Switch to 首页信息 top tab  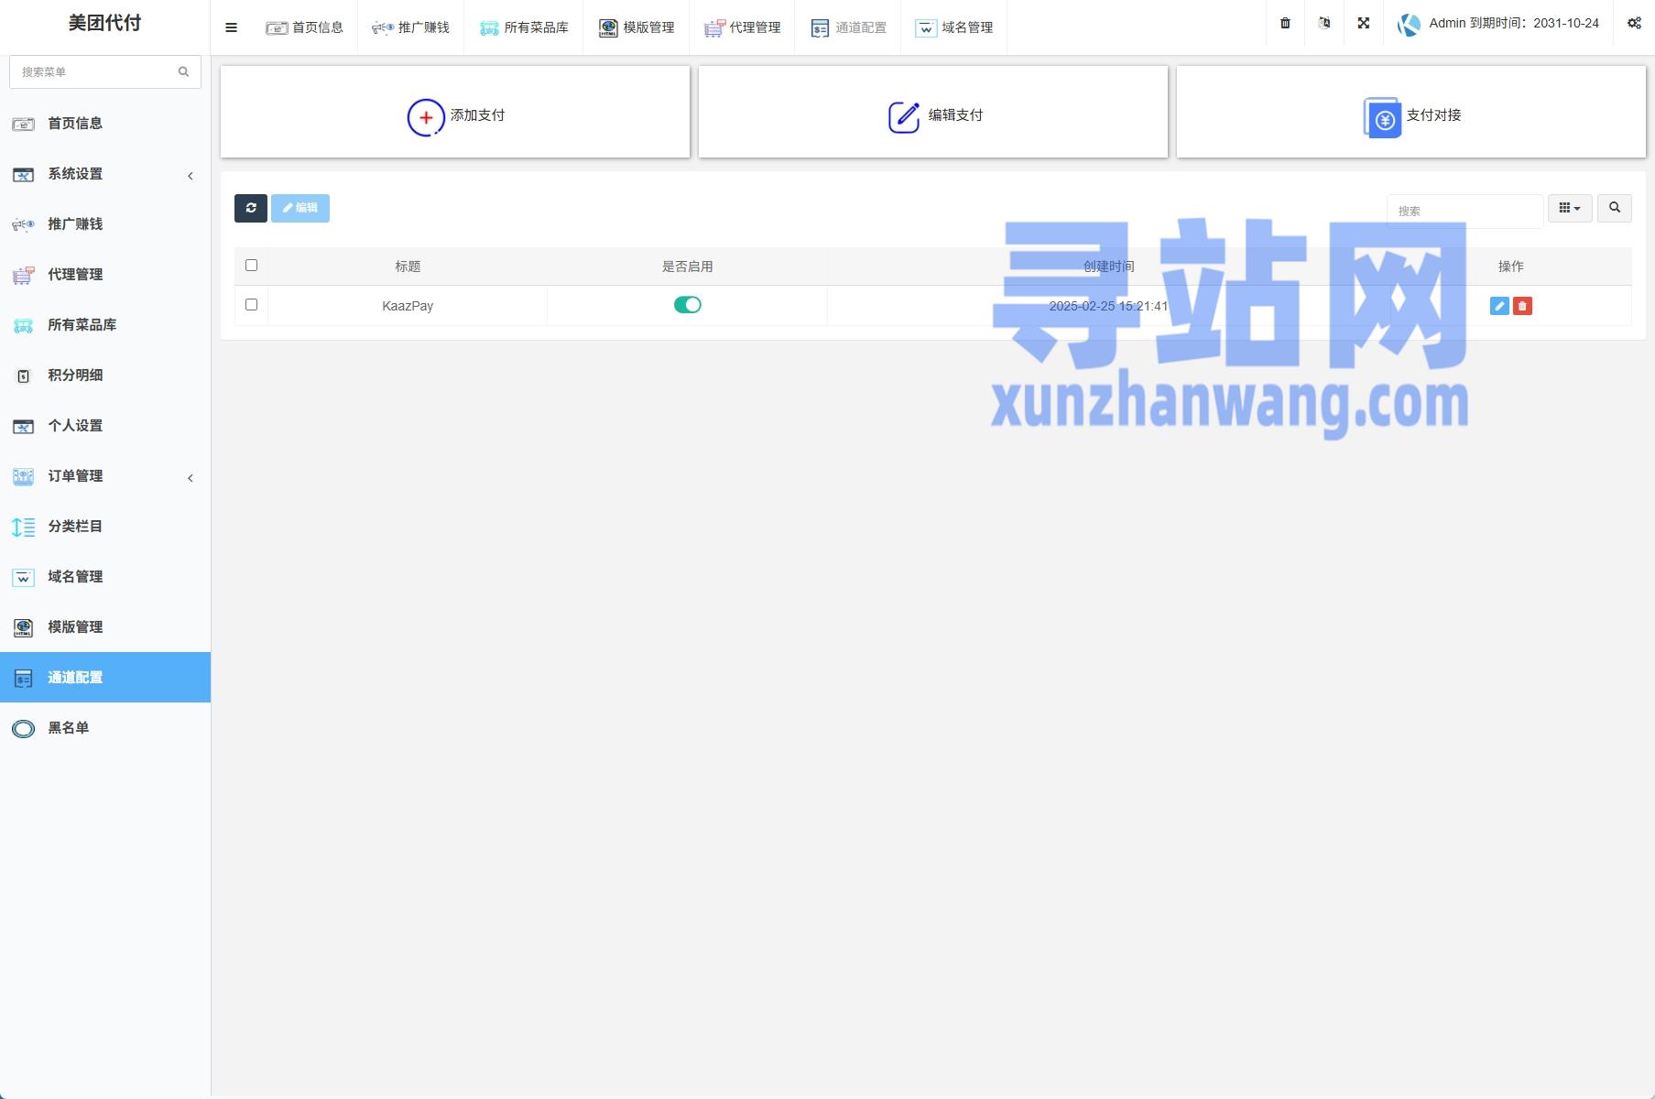point(304,27)
